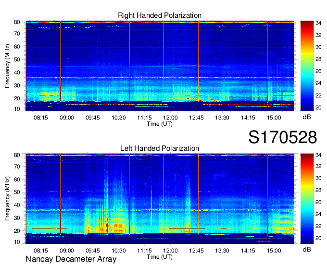Click the 50 MHz tick of Left Handed plot
Screen dimensions: 327x265
coord(17,192)
